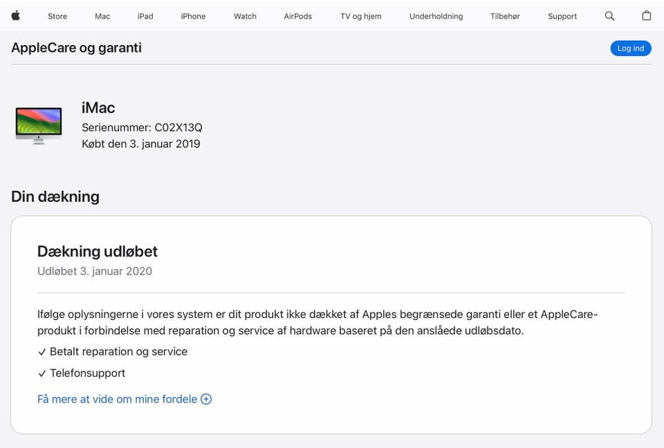
Task: Open the Underholdning menu item
Action: 436,17
